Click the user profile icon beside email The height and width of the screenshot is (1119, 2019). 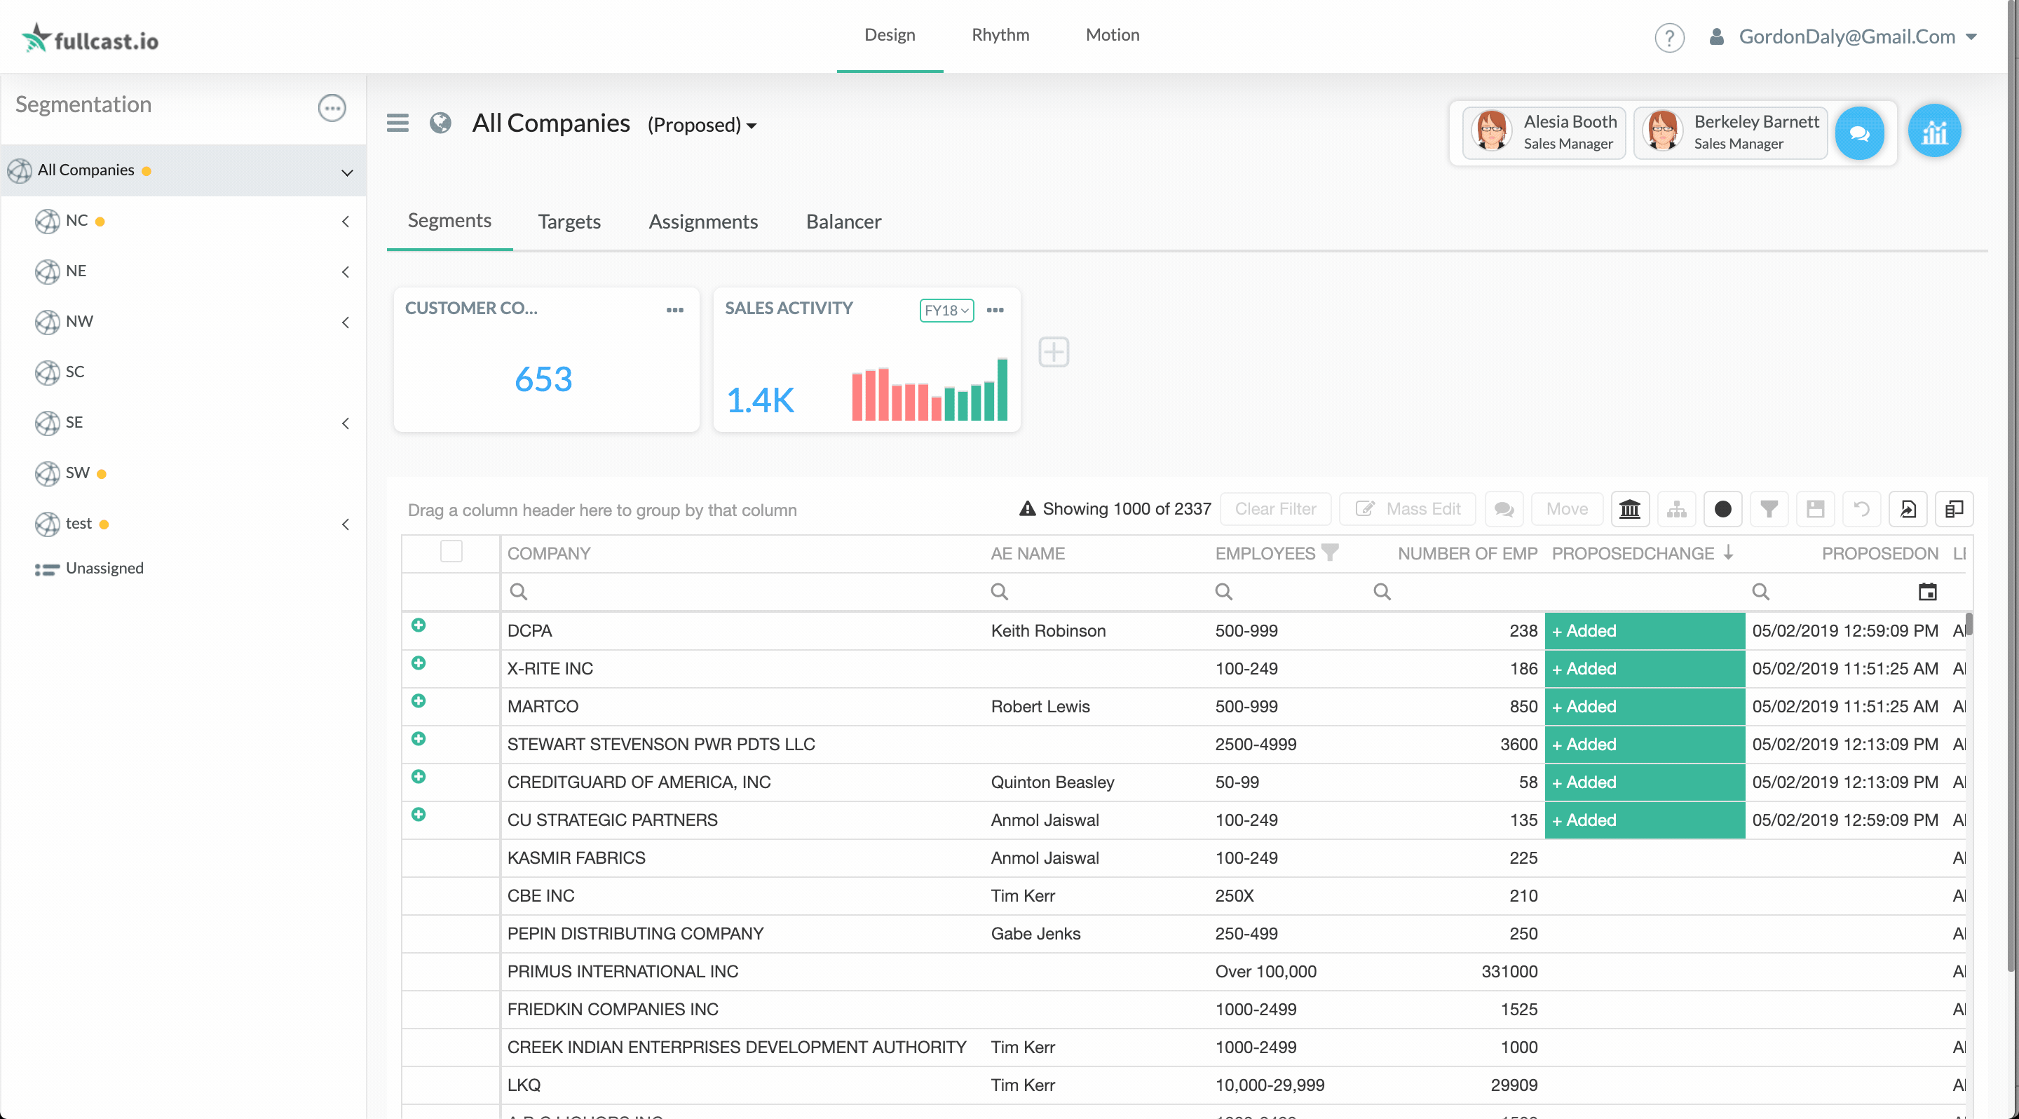tap(1715, 37)
